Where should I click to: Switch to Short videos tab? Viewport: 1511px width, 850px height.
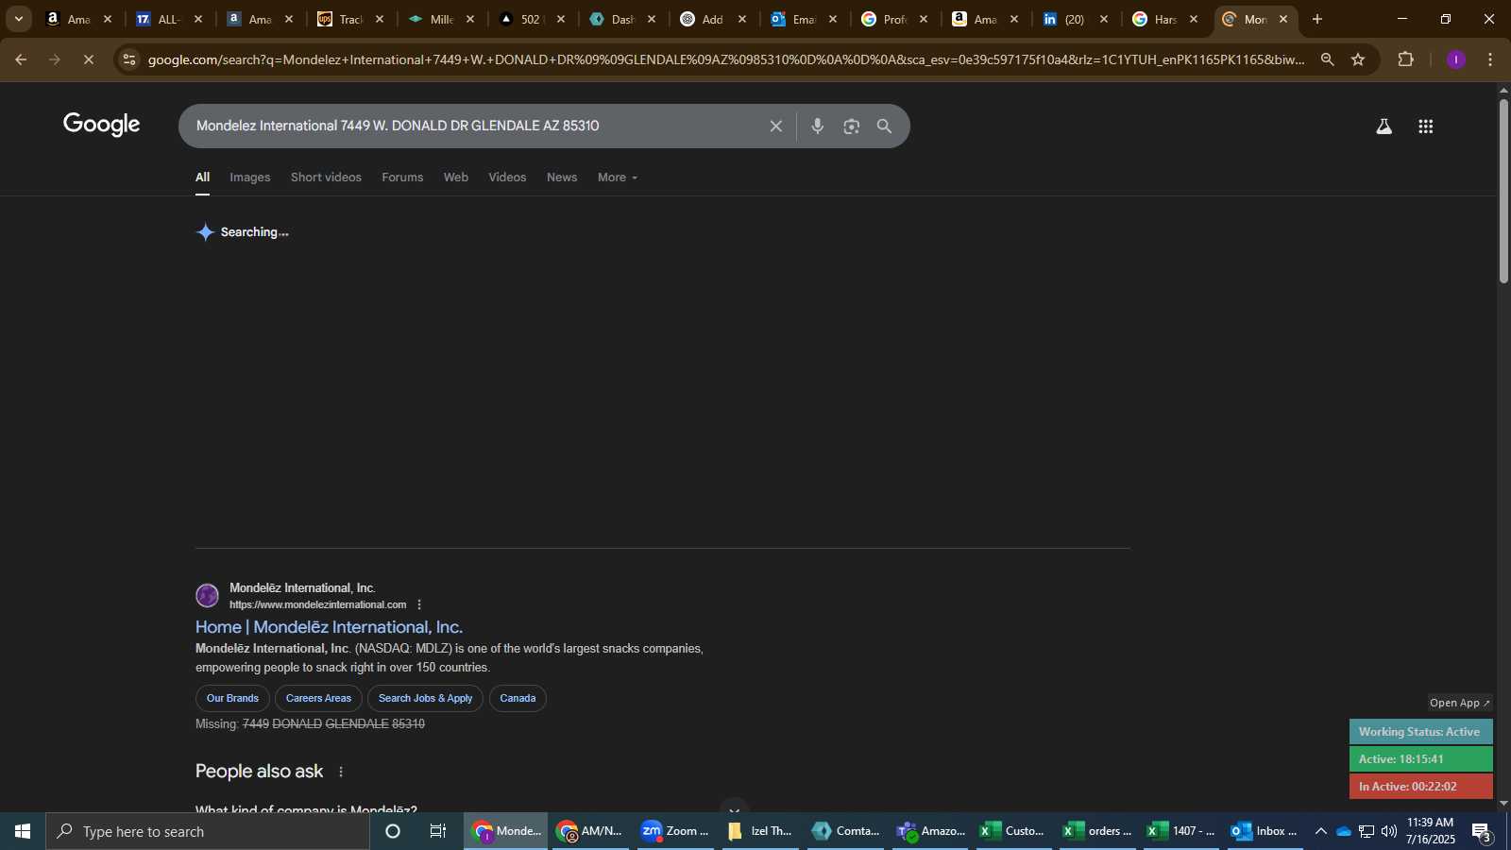pyautogui.click(x=326, y=178)
